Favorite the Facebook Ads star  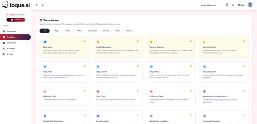pyautogui.click(x=138, y=115)
